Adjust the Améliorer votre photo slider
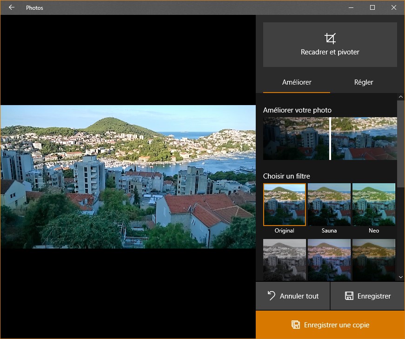This screenshot has width=405, height=339. click(330, 139)
